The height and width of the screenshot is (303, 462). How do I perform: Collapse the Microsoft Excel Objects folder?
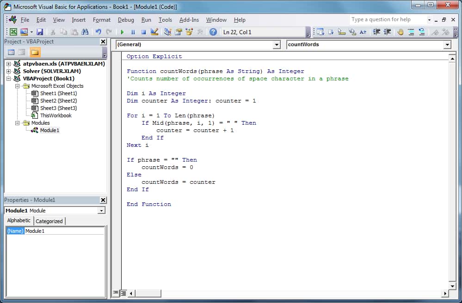pyautogui.click(x=18, y=86)
